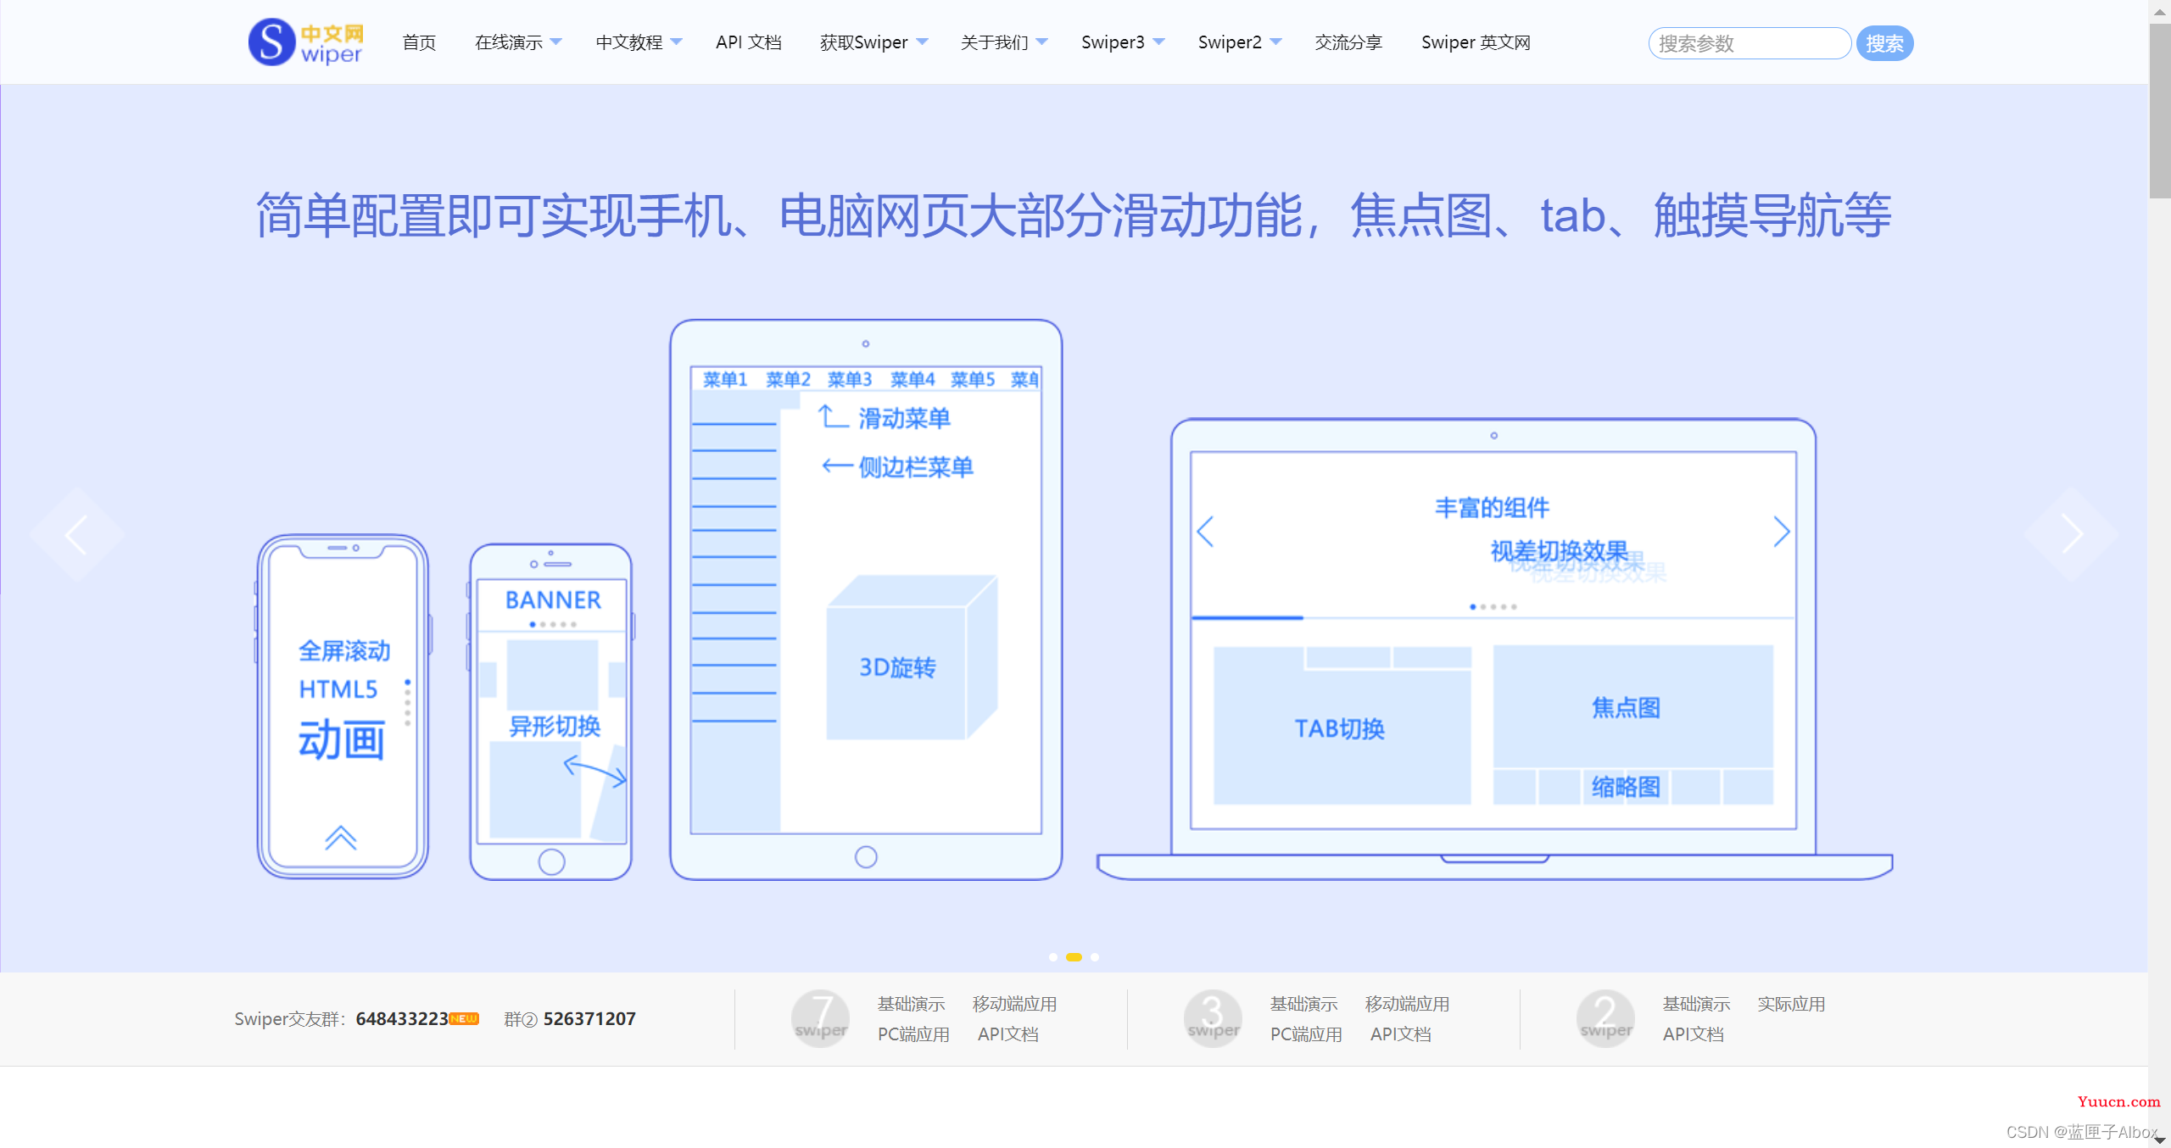Open the 首页 menu item
Viewport: 2171px width, 1148px height.
click(419, 42)
